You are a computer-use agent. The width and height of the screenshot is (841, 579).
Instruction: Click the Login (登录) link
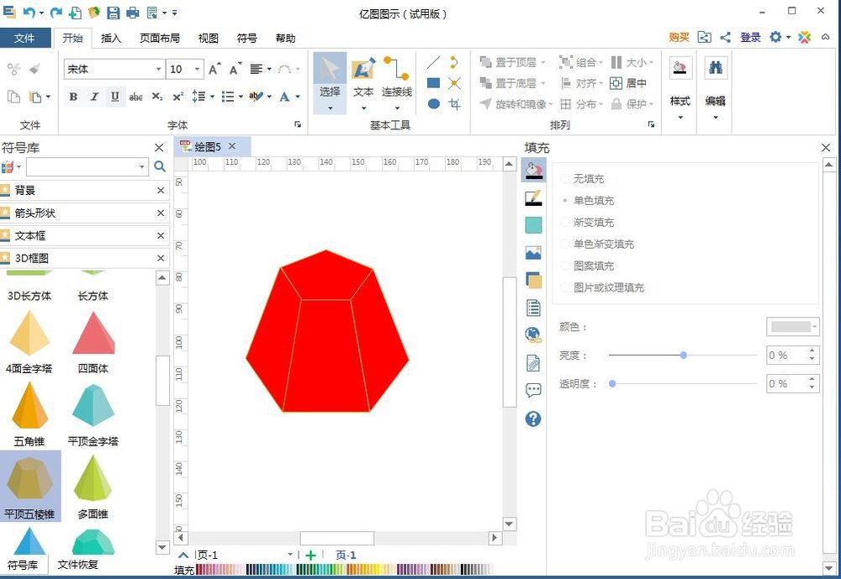pyautogui.click(x=750, y=37)
